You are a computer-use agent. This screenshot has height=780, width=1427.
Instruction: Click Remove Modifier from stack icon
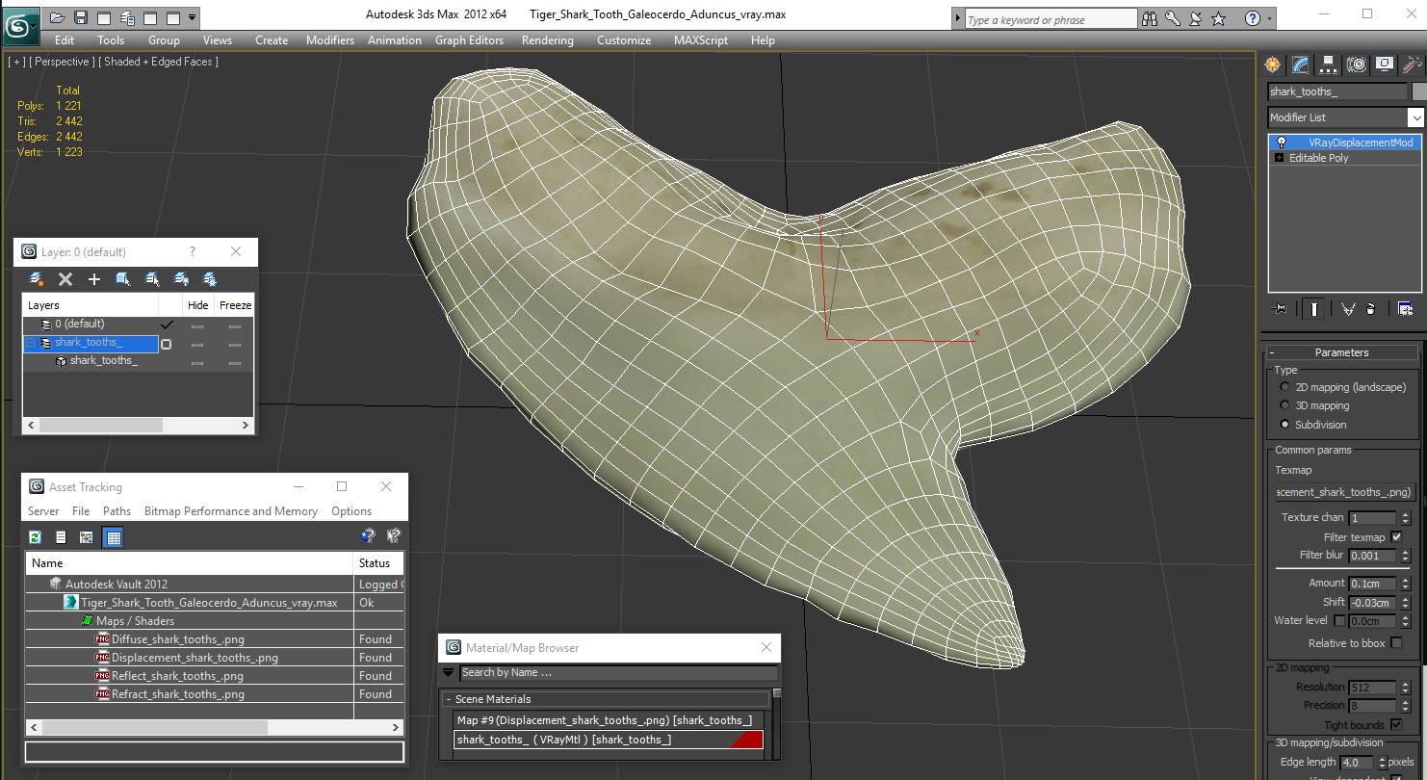(x=1371, y=309)
